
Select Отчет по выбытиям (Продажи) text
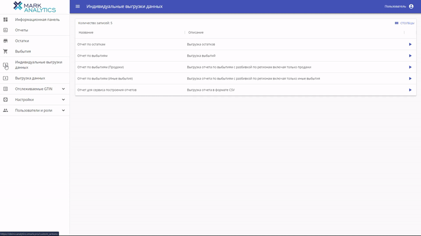tap(100, 67)
